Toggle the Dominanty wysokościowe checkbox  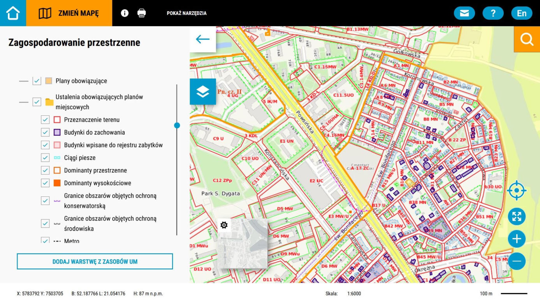pos(45,183)
